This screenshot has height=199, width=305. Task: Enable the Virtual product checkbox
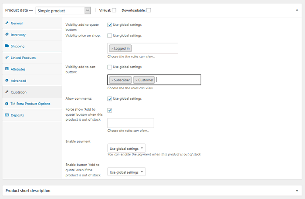(114, 10)
